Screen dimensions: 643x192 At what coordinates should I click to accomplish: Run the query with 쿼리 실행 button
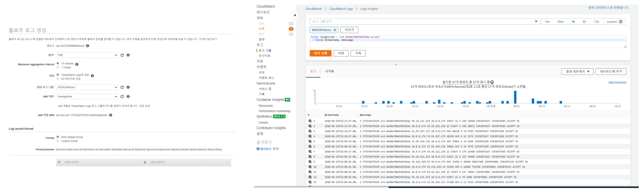321,53
